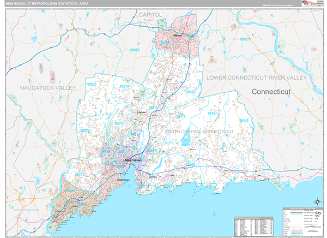Image resolution: width=327 pixels, height=238 pixels.
Task: Click the compass rose north indicator
Action: pos(318,201)
